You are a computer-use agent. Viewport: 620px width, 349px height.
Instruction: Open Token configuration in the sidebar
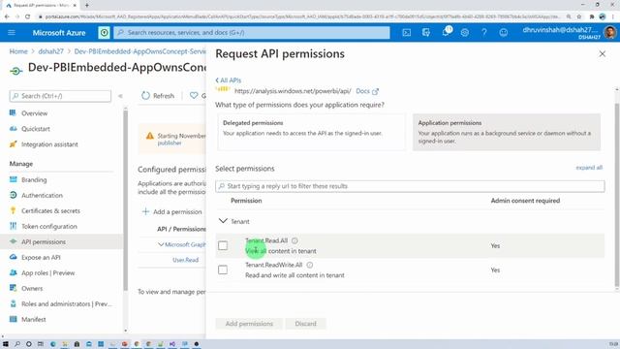pos(49,226)
